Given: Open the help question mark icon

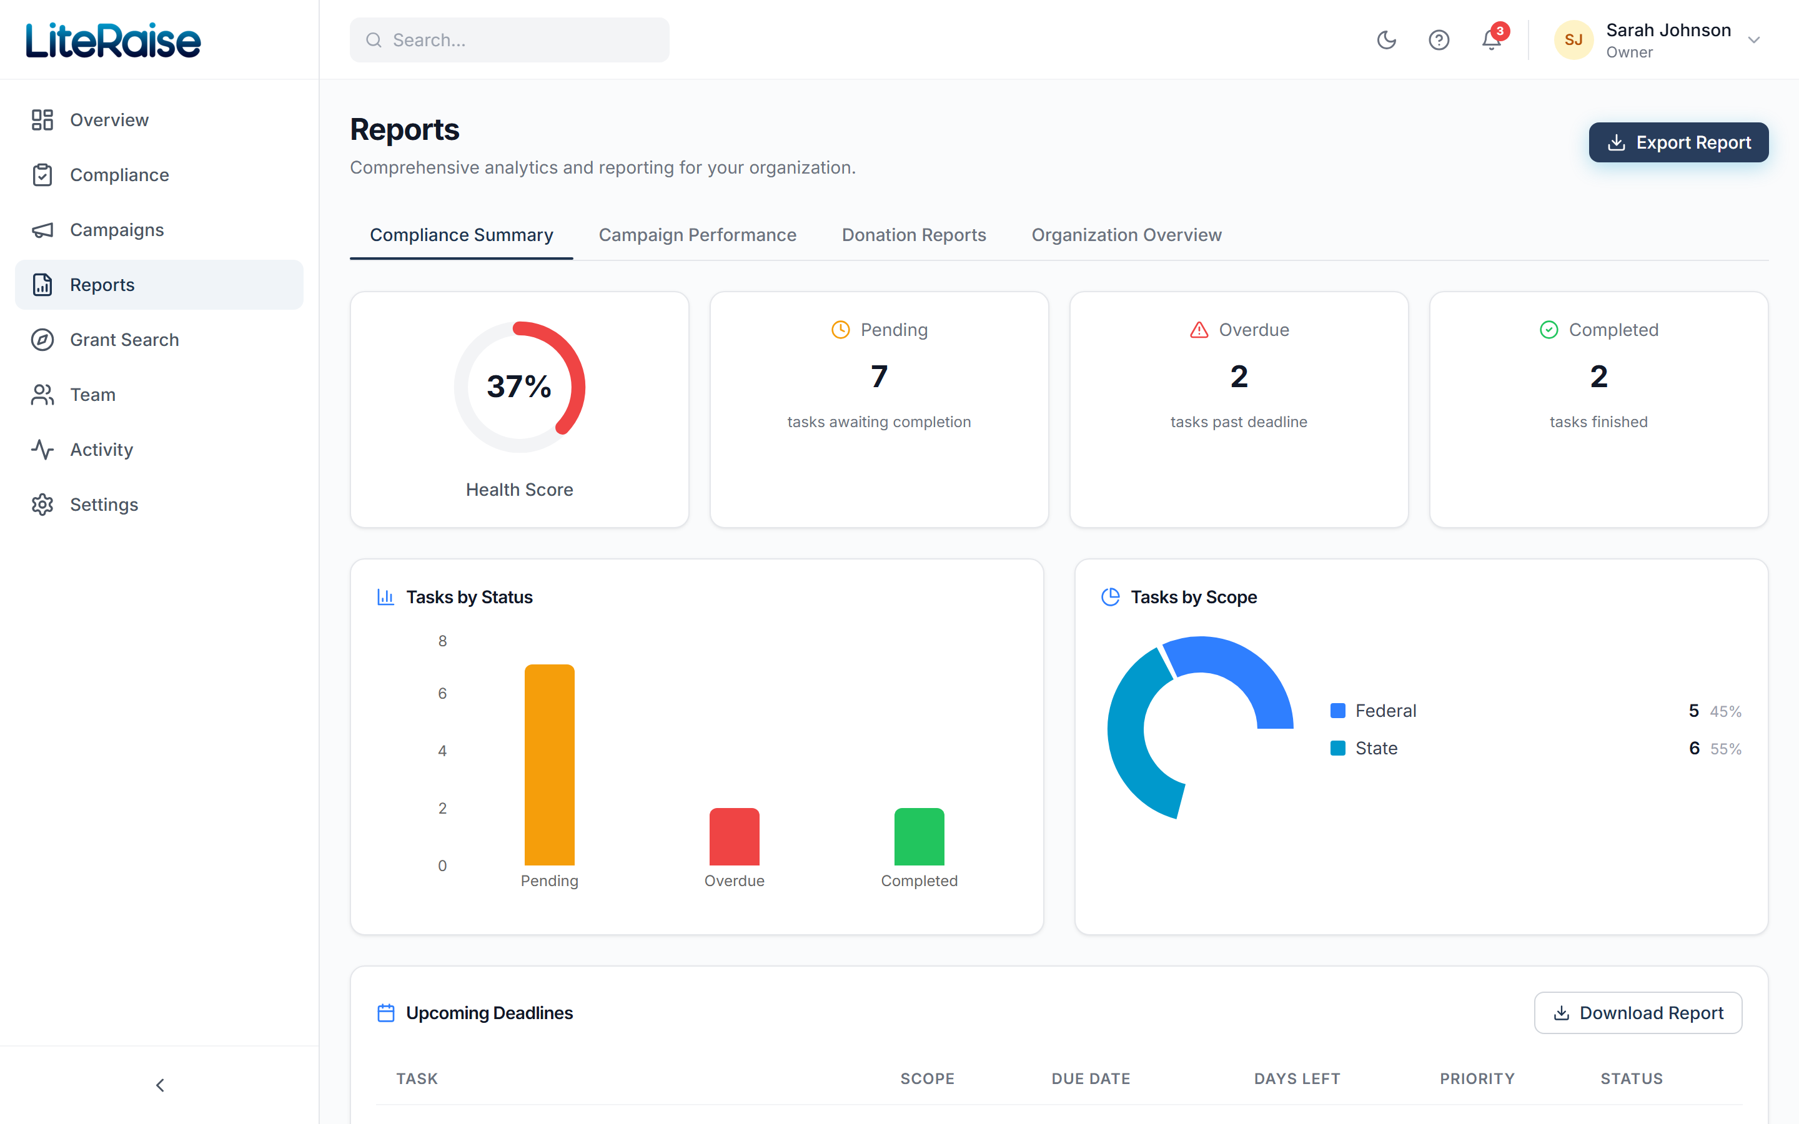Looking at the screenshot, I should coord(1439,40).
